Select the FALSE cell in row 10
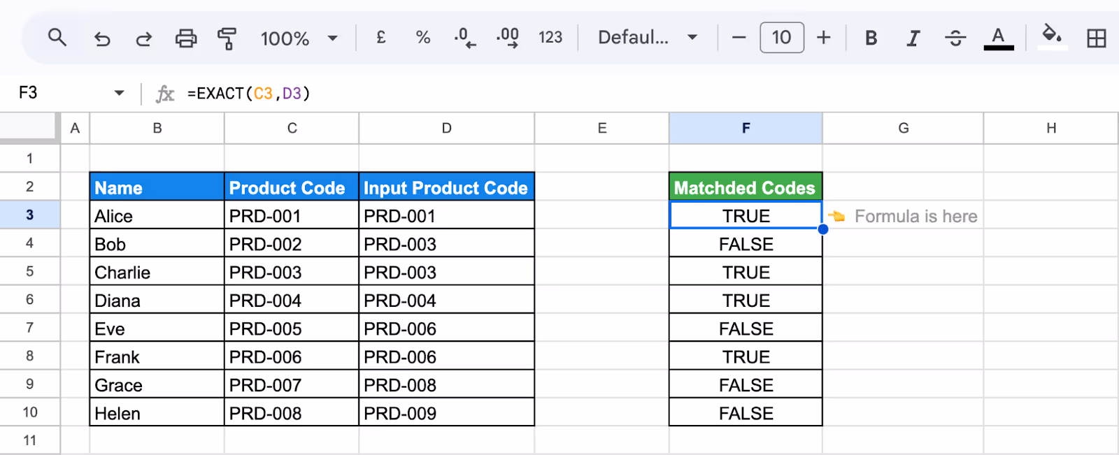This screenshot has height=455, width=1119. (x=746, y=412)
